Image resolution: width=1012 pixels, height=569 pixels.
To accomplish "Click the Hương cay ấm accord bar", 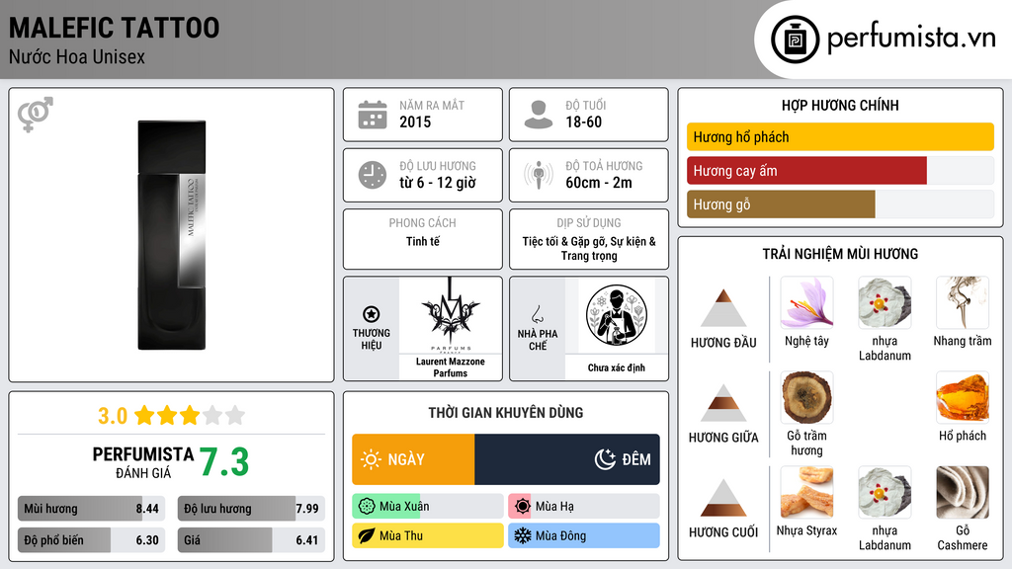I will coord(840,170).
